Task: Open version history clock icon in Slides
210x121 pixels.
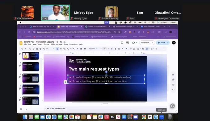Action: pyautogui.click(x=122, y=42)
